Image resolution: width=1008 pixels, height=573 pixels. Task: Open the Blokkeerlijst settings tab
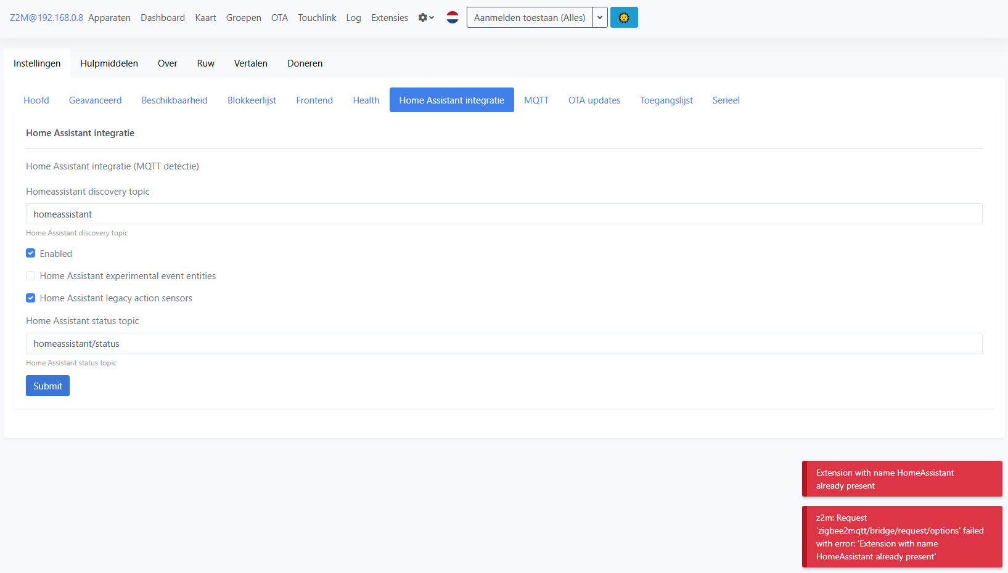[x=252, y=100]
